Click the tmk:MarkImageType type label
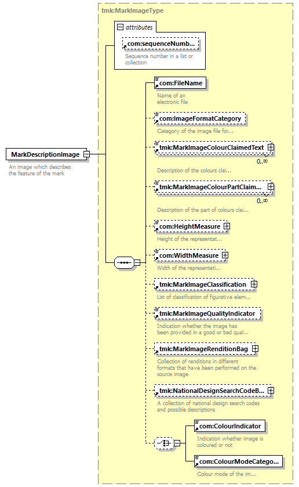 point(133,10)
